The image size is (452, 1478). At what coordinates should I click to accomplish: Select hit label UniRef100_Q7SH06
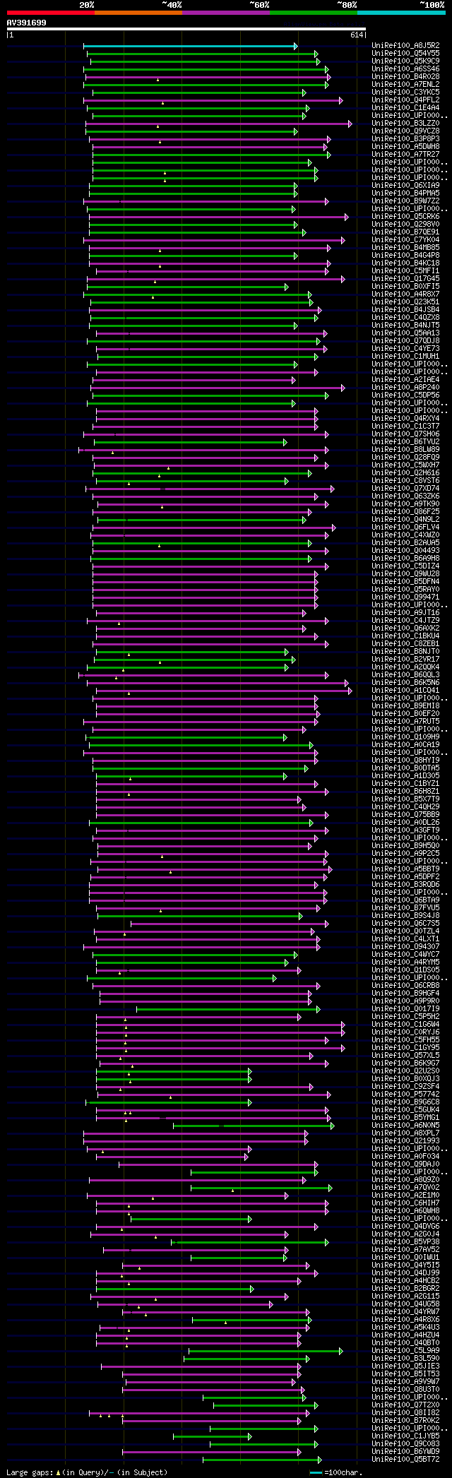pyautogui.click(x=405, y=434)
